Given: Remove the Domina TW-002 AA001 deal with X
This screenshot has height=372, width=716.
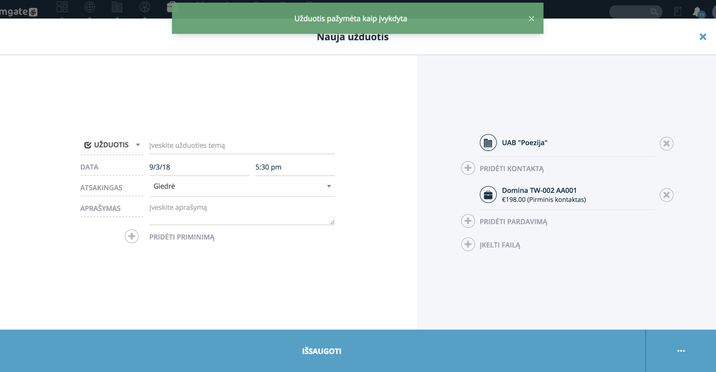Looking at the screenshot, I should [666, 195].
